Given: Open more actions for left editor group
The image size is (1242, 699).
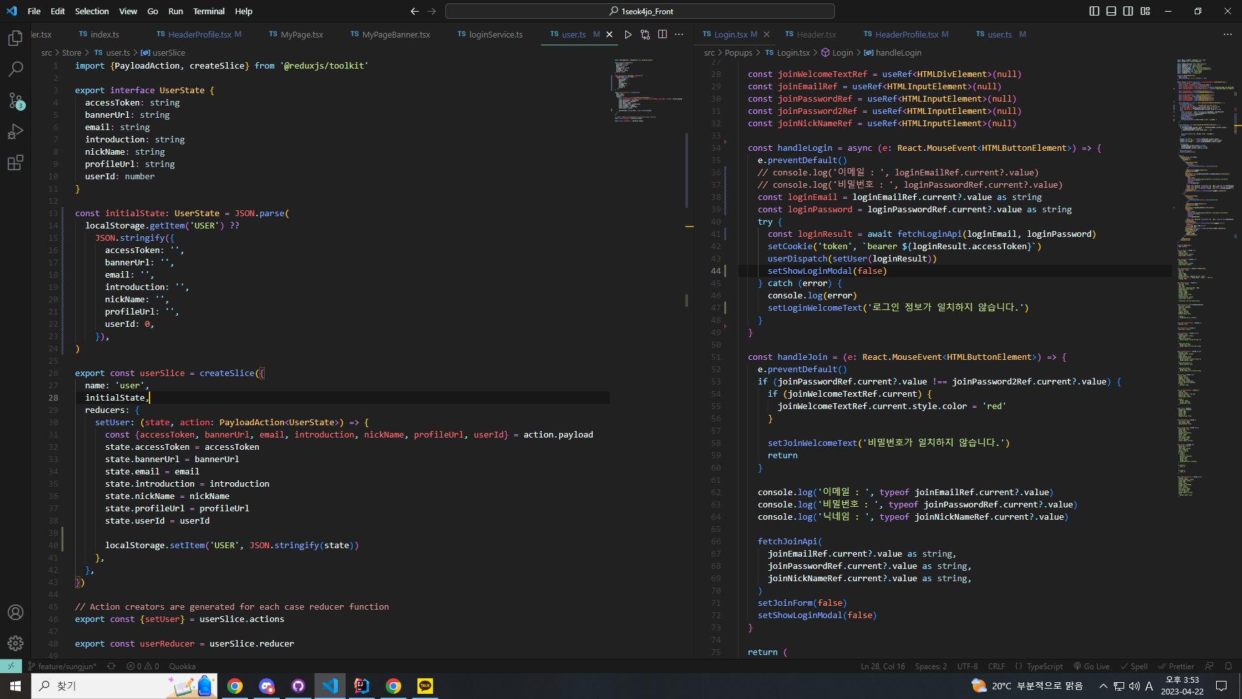Looking at the screenshot, I should [x=679, y=34].
